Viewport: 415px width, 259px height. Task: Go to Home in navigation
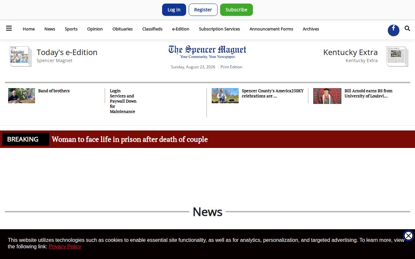click(29, 29)
